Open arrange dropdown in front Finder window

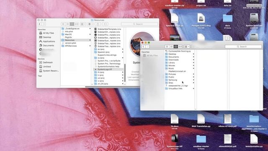187,47
